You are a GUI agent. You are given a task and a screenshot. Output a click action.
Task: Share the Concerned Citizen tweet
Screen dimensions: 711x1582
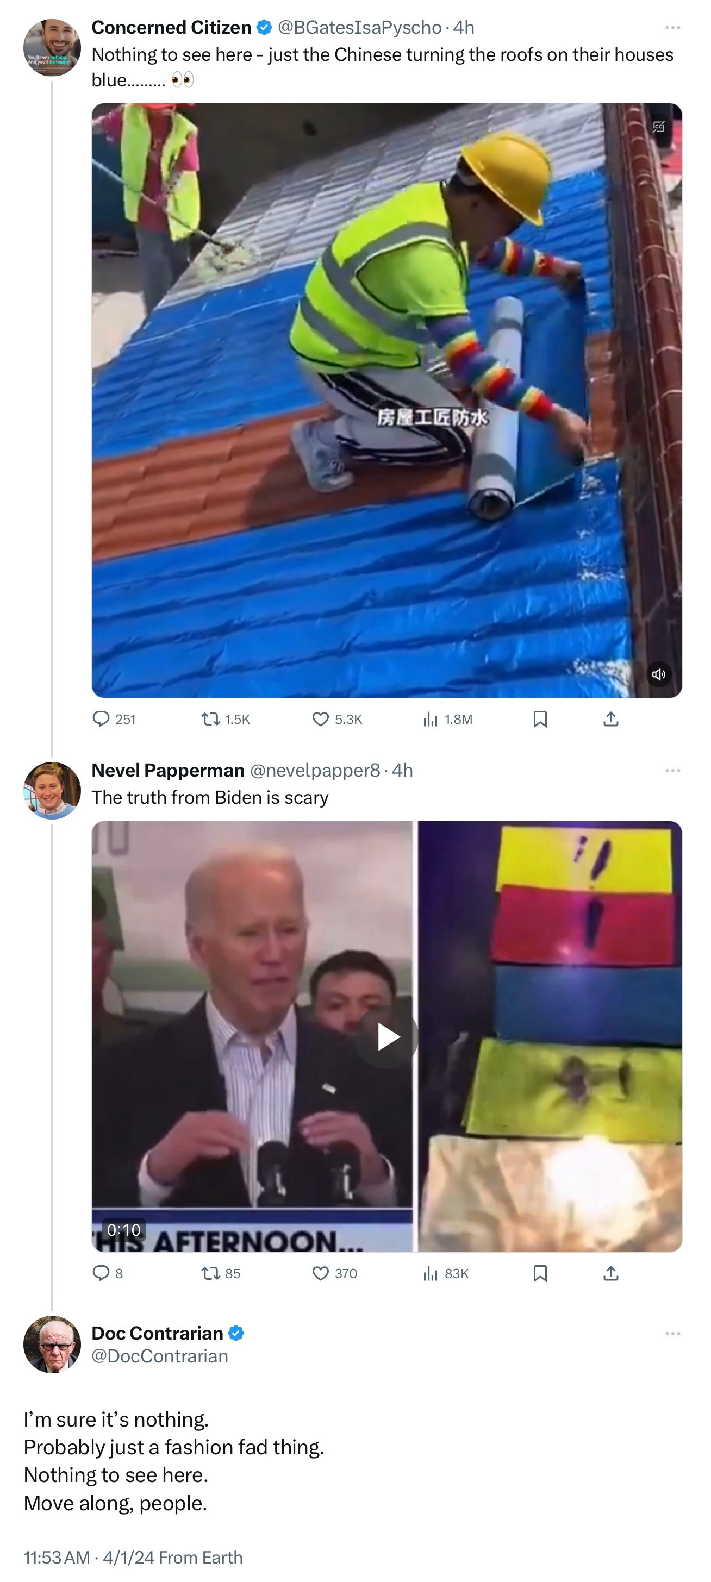pyautogui.click(x=610, y=718)
